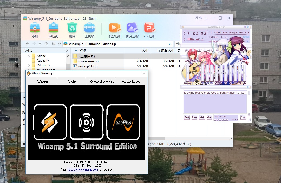The width and height of the screenshot is (281, 183).
Task: Toggle time display 02:03 in Winamp
Action: pos(199,33)
